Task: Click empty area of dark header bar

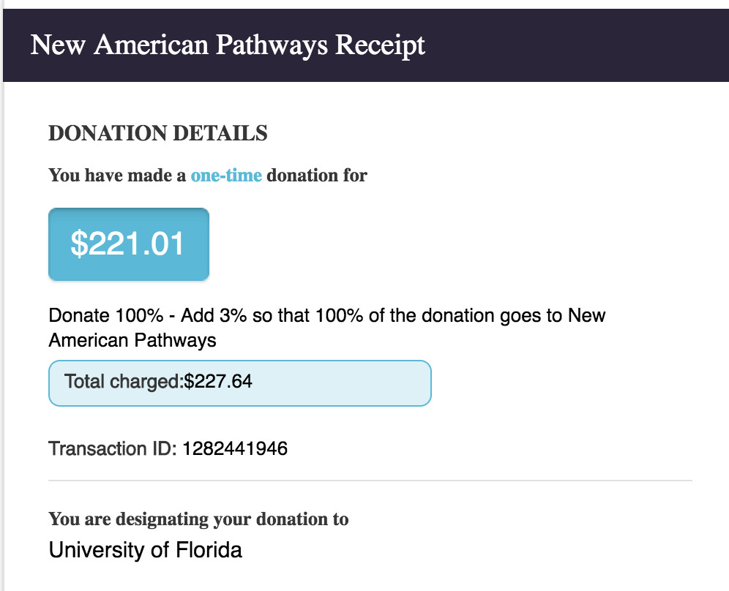Action: pos(586,45)
